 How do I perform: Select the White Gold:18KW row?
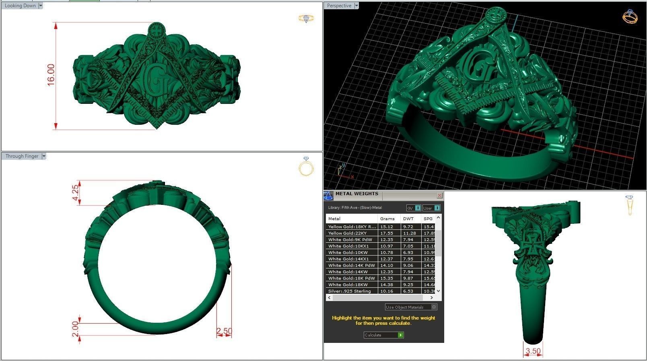point(381,285)
